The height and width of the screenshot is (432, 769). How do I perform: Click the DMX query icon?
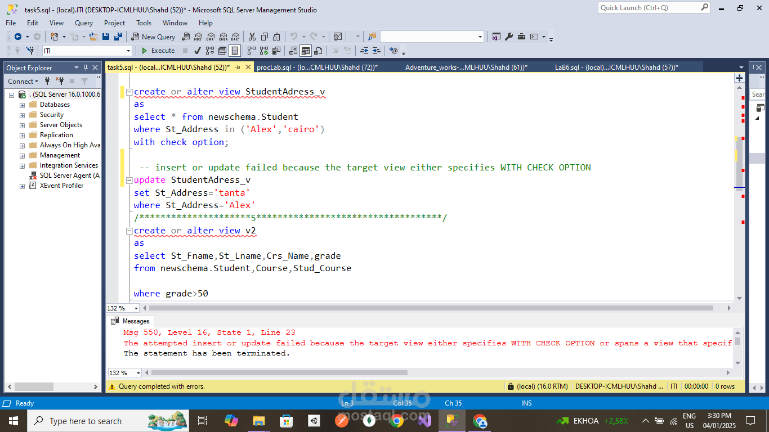(x=211, y=37)
